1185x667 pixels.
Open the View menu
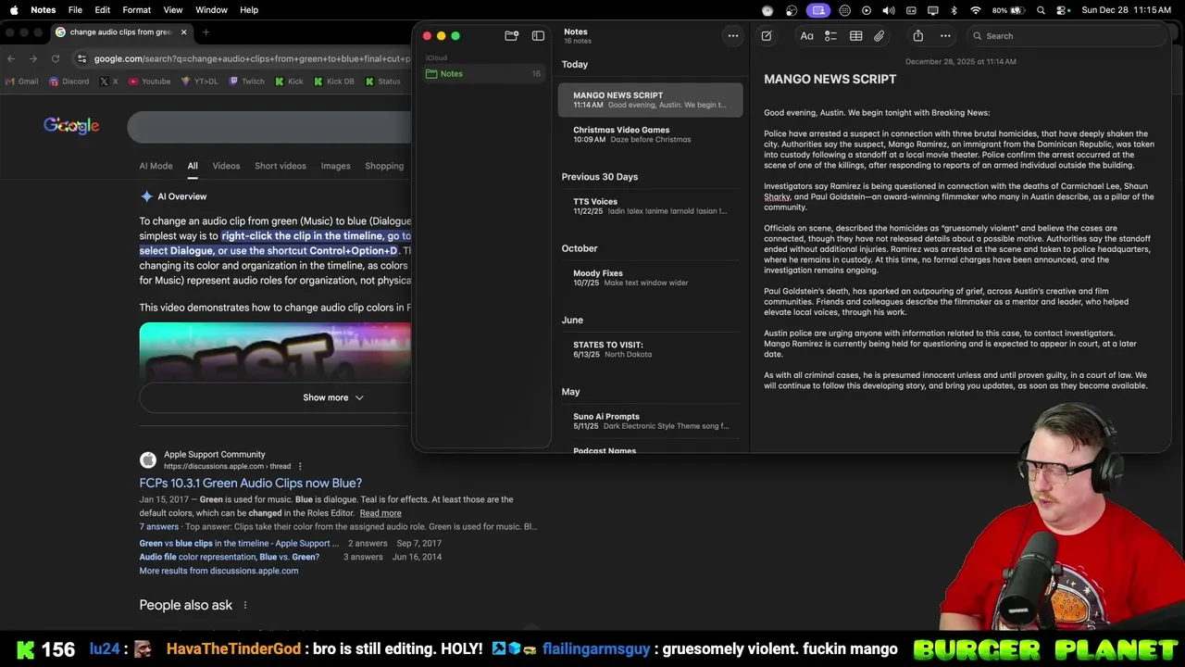click(172, 10)
